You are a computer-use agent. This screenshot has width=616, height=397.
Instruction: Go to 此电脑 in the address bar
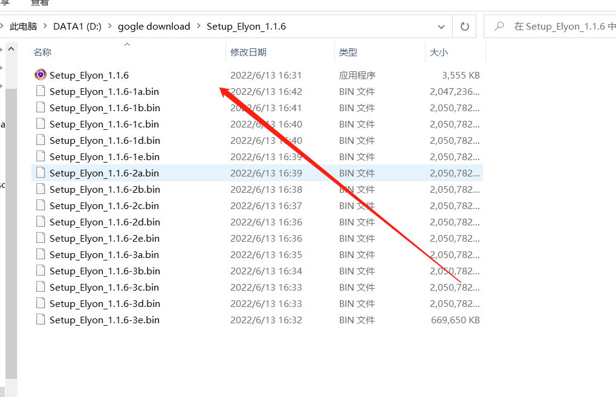(23, 27)
